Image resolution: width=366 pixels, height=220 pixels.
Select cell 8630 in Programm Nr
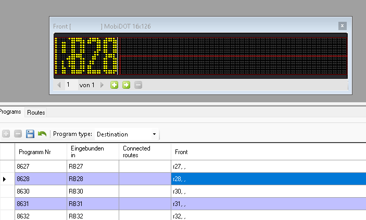click(41, 191)
